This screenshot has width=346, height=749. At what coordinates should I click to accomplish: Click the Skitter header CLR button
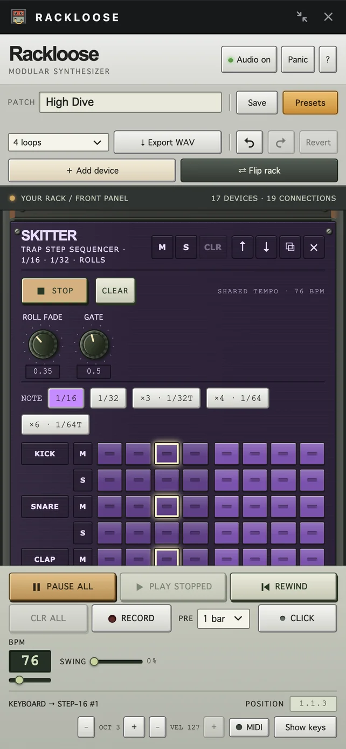point(213,247)
